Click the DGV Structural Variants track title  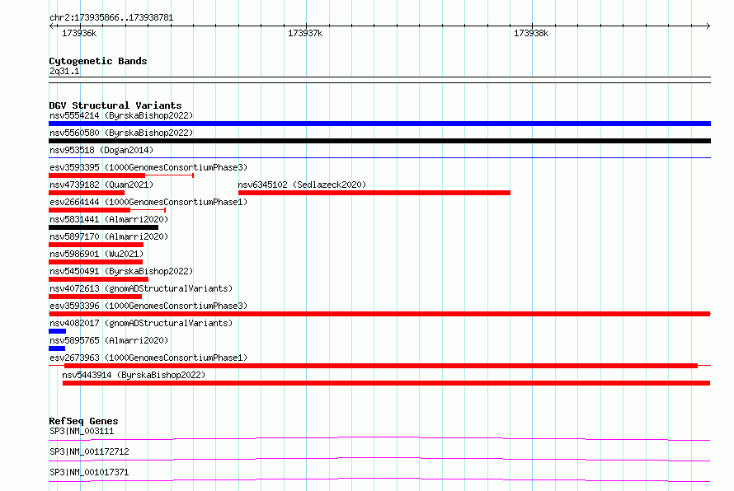click(115, 105)
